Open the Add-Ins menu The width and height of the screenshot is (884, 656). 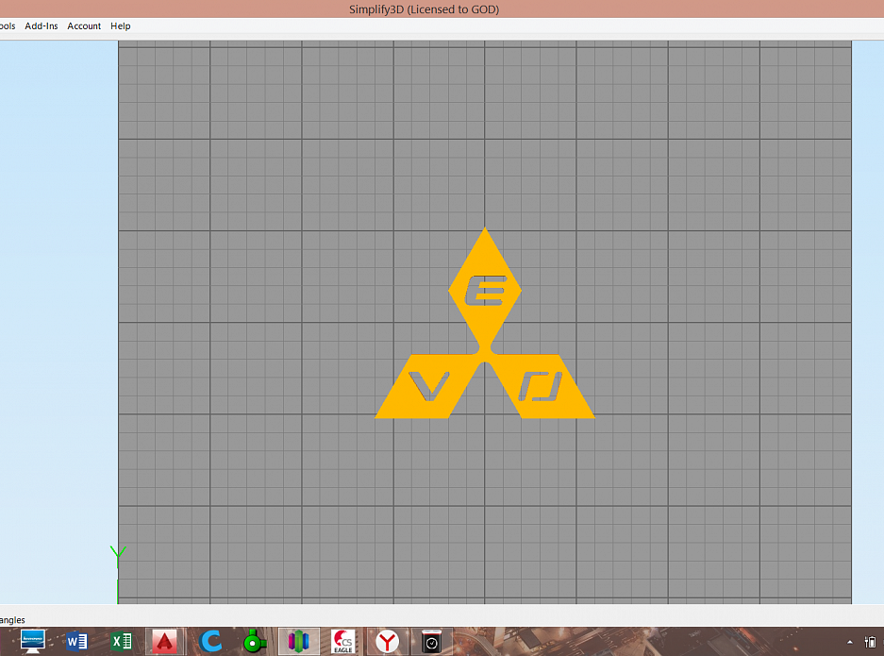pos(42,25)
